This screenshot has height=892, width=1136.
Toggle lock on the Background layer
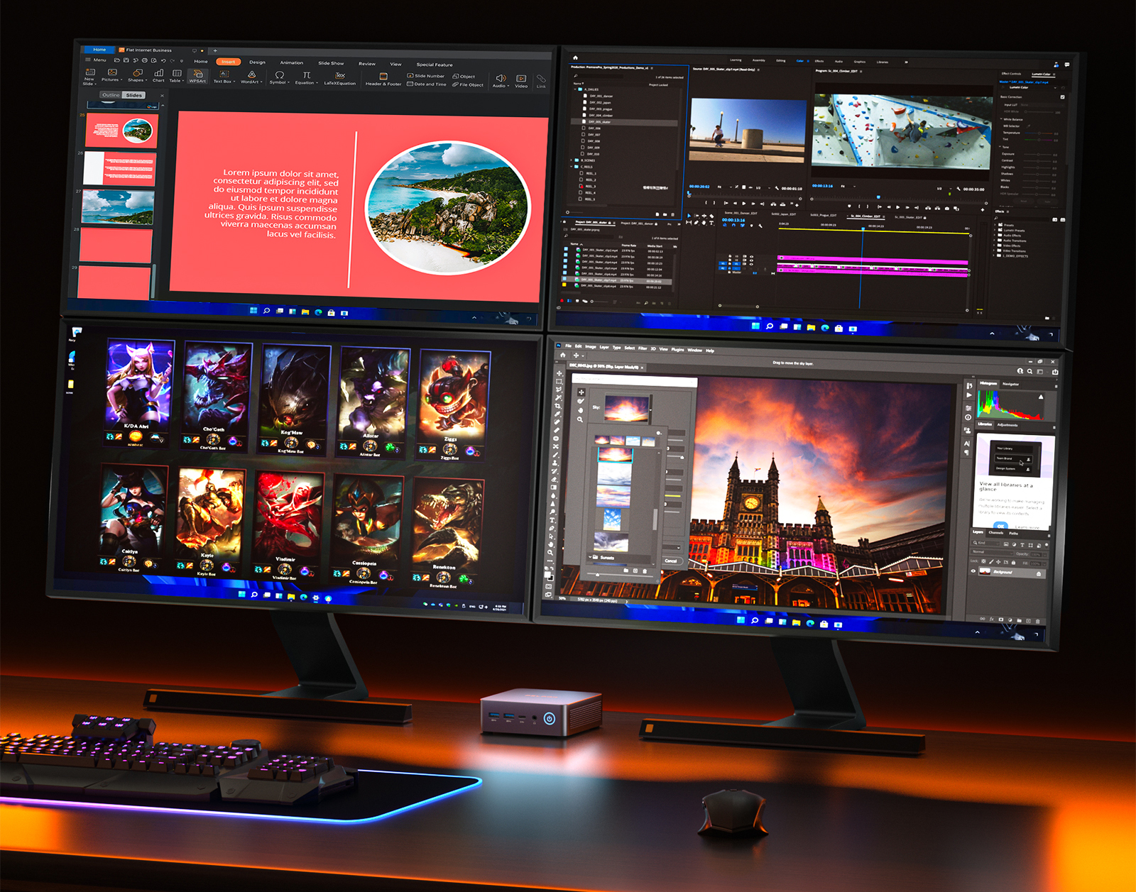pos(1039,574)
